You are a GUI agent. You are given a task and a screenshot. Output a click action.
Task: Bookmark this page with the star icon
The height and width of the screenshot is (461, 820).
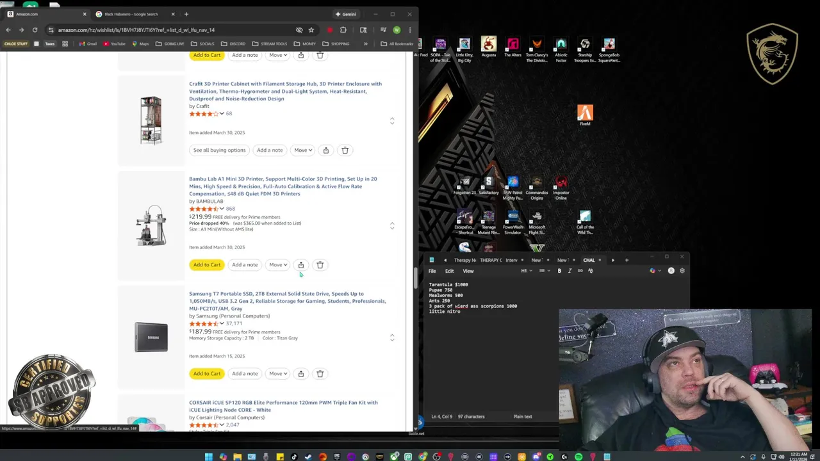(311, 29)
